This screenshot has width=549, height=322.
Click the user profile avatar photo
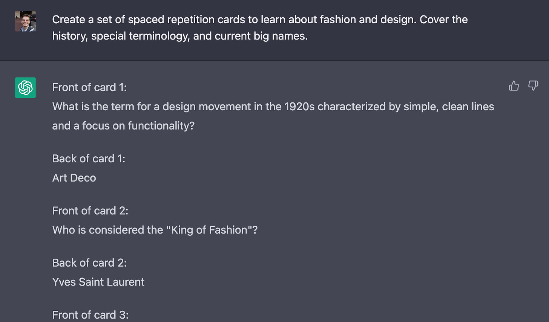25,21
